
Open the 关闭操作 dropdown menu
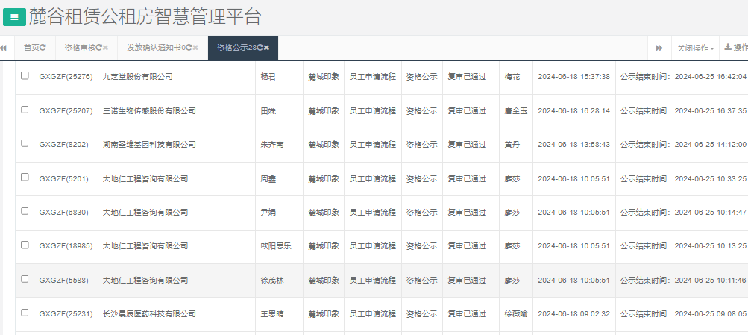[695, 48]
